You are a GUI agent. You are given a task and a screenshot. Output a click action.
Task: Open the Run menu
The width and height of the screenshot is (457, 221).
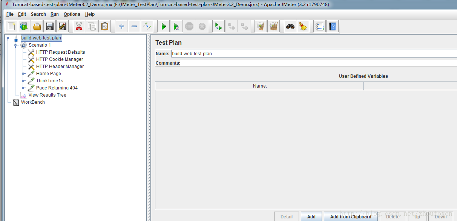(x=55, y=14)
